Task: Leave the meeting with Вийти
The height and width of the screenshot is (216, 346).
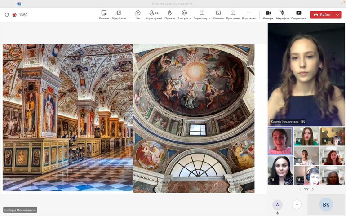Action: pos(322,15)
